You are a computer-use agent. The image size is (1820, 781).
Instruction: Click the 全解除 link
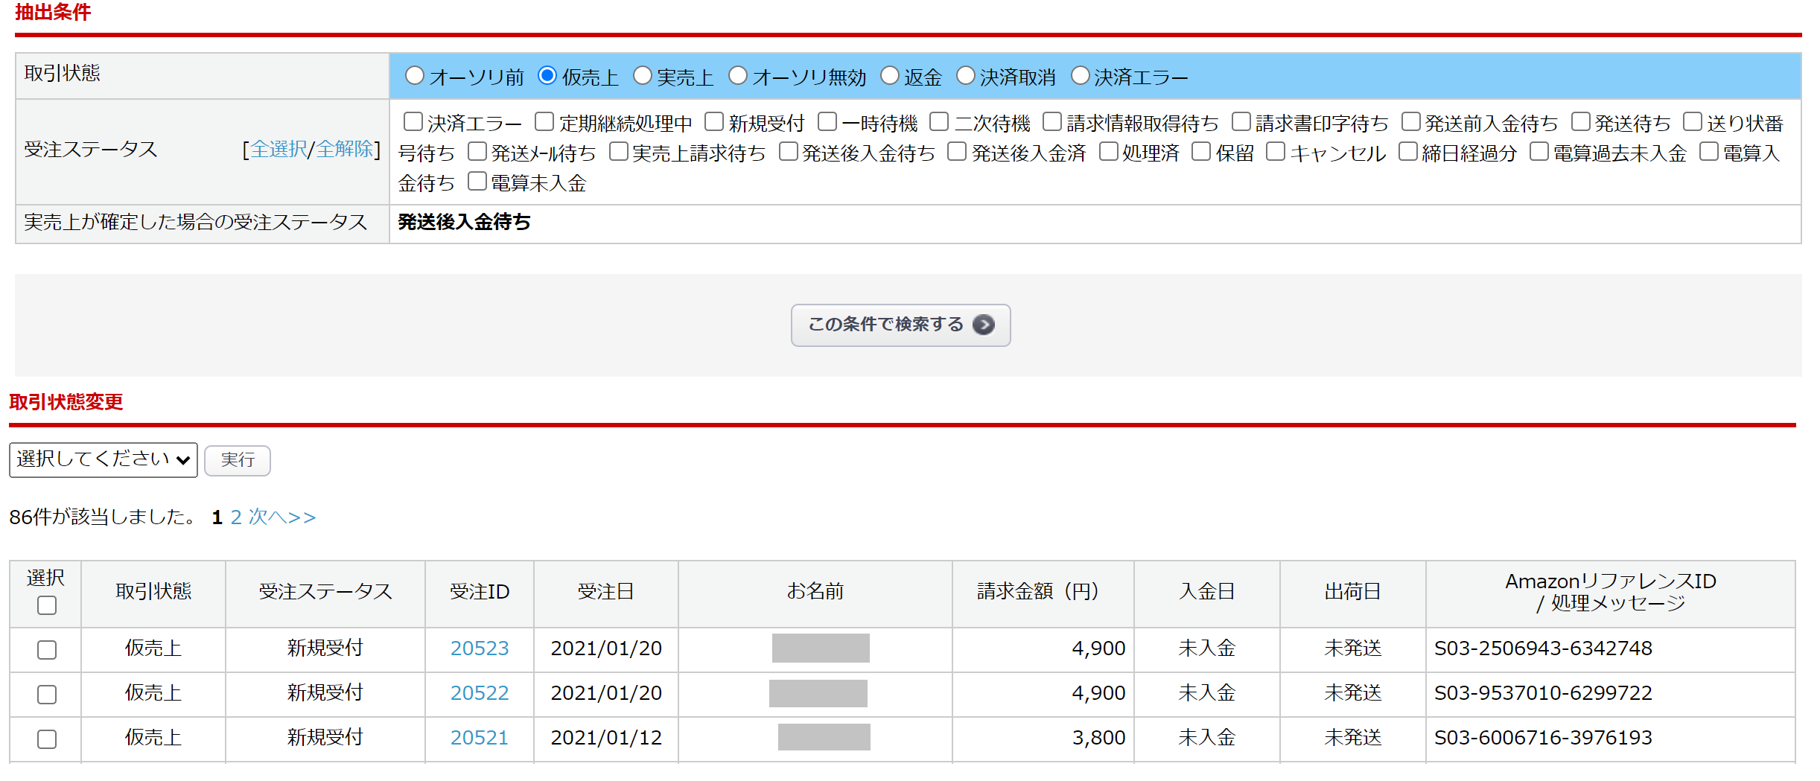(x=344, y=150)
